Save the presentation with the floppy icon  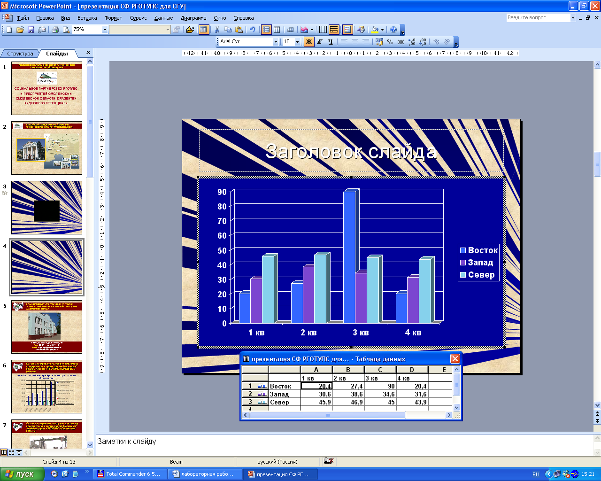pyautogui.click(x=31, y=30)
